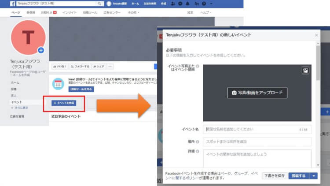This screenshot has width=330, height=186.
Task: Expand さらに表示 in left sidebar
Action: coord(19,108)
